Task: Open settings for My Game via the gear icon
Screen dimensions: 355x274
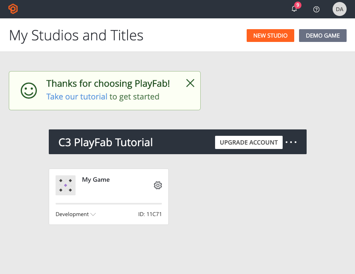Action: (x=158, y=185)
